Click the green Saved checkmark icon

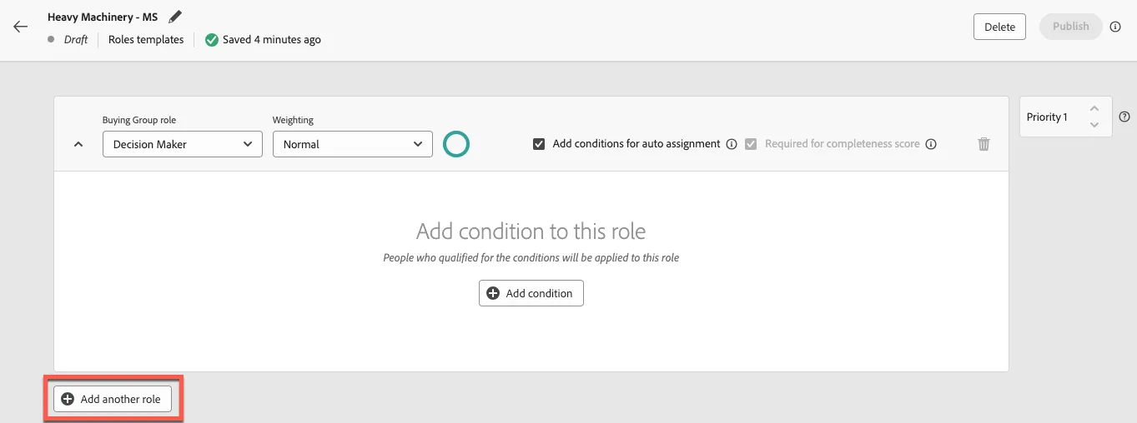(x=212, y=39)
